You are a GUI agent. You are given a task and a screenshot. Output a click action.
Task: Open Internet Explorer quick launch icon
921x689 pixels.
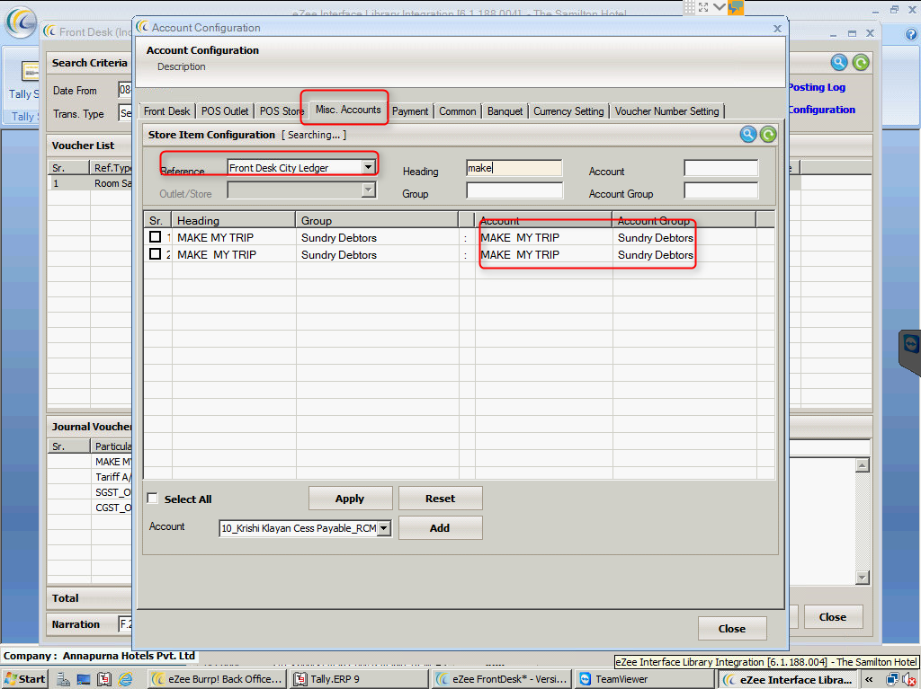tap(125, 679)
